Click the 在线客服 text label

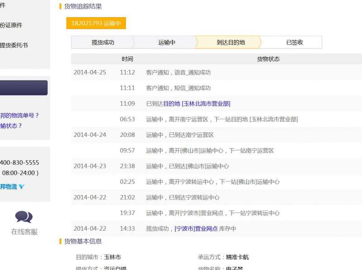click(x=24, y=232)
